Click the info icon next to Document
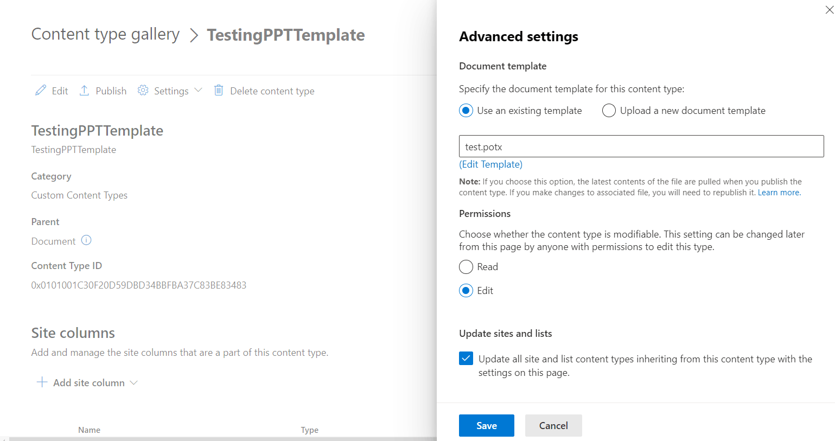This screenshot has width=835, height=441. point(86,240)
